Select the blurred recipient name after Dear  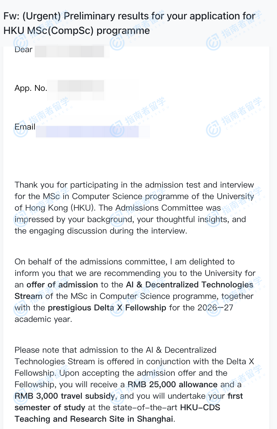pyautogui.click(x=69, y=51)
